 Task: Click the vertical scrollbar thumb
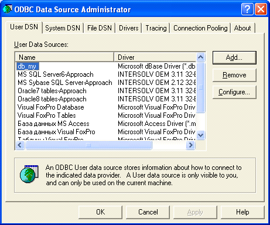[x=200, y=87]
